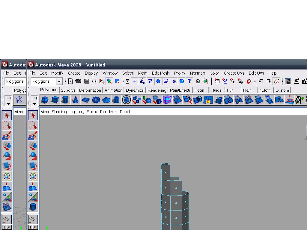The width and height of the screenshot is (307, 230).
Task: Switch to the nCloth shelf tab
Action: click(x=265, y=90)
